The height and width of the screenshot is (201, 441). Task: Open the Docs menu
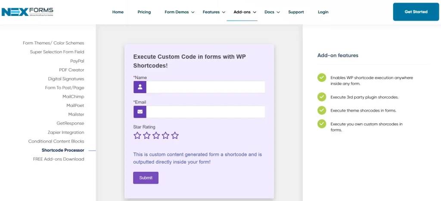(269, 12)
